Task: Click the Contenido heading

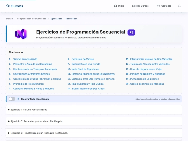Action: click(x=16, y=52)
